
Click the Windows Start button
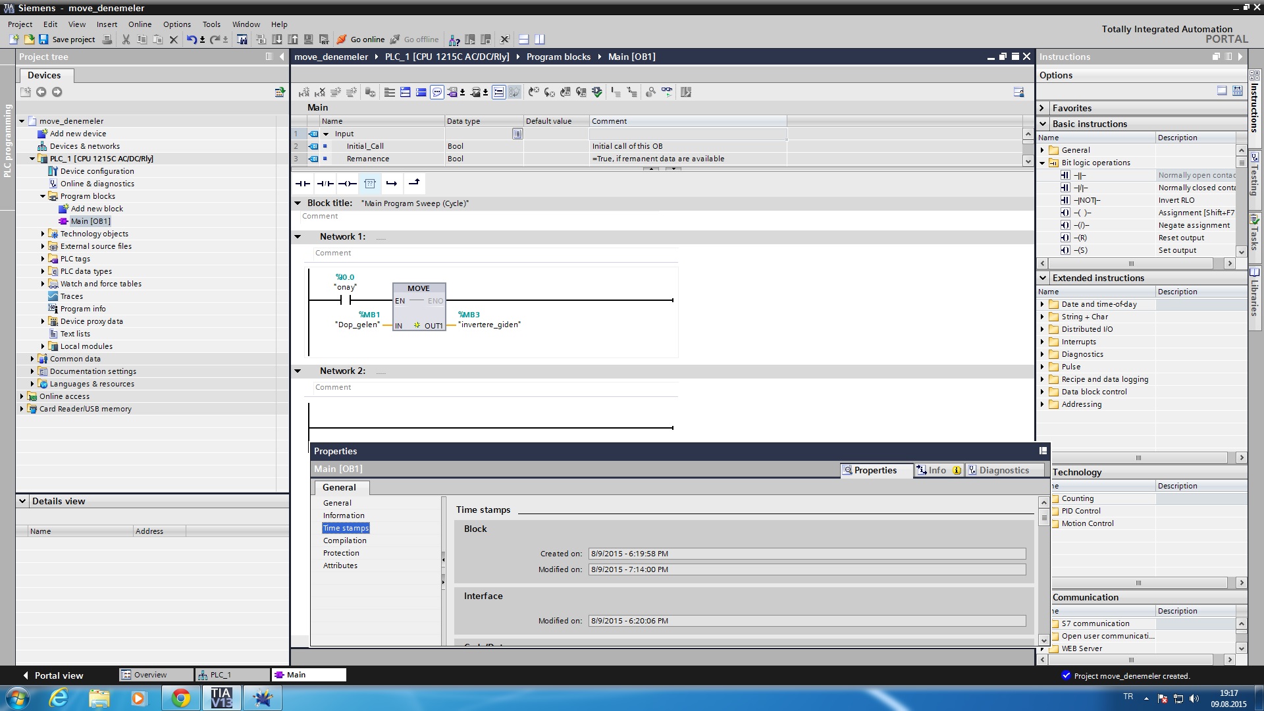[x=17, y=698]
